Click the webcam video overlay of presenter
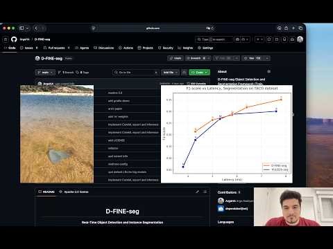The width and height of the screenshot is (333, 249). tap(293, 207)
